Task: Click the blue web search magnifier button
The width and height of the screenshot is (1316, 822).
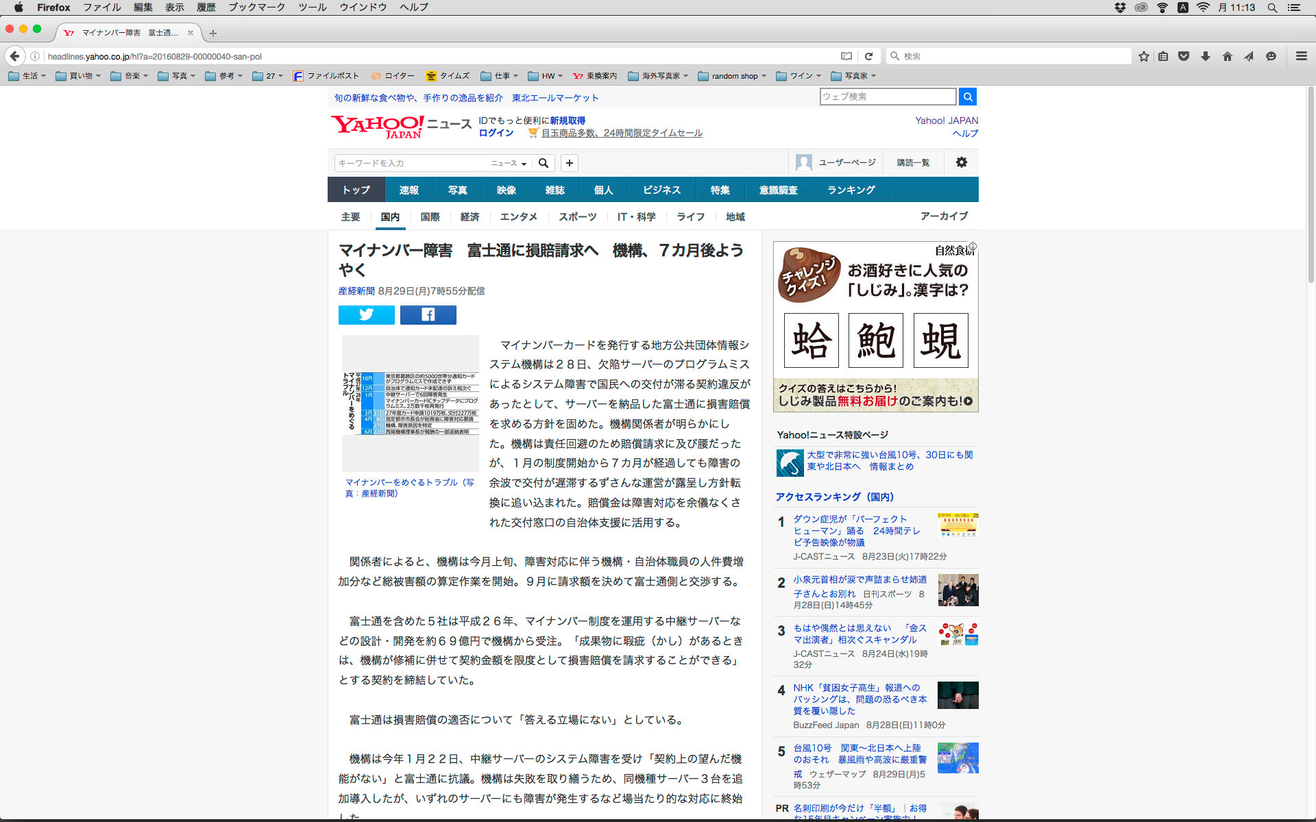Action: (x=967, y=97)
